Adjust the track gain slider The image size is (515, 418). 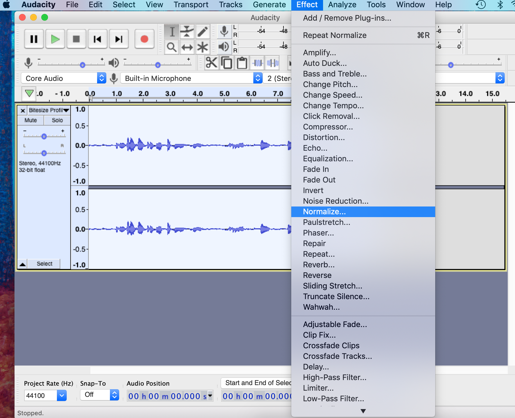[x=44, y=136]
